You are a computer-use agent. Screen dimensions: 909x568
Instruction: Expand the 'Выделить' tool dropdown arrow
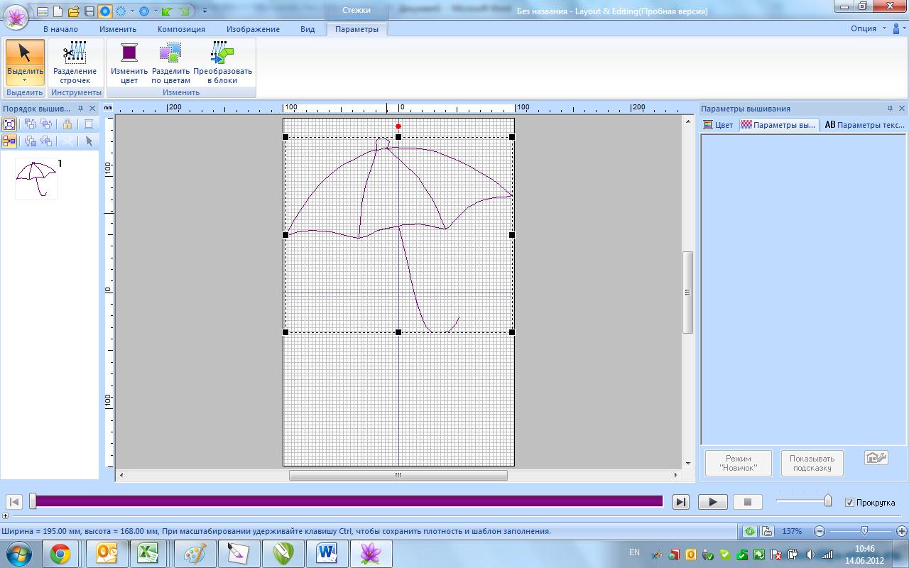25,80
